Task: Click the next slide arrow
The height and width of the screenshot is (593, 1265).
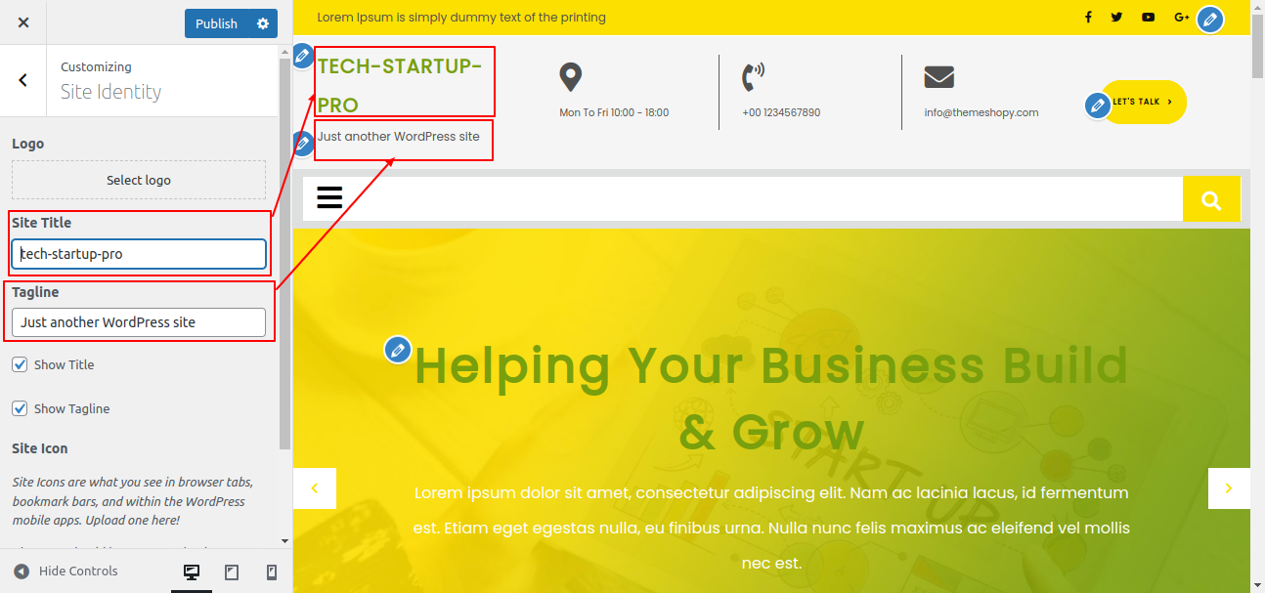Action: coord(1229,488)
